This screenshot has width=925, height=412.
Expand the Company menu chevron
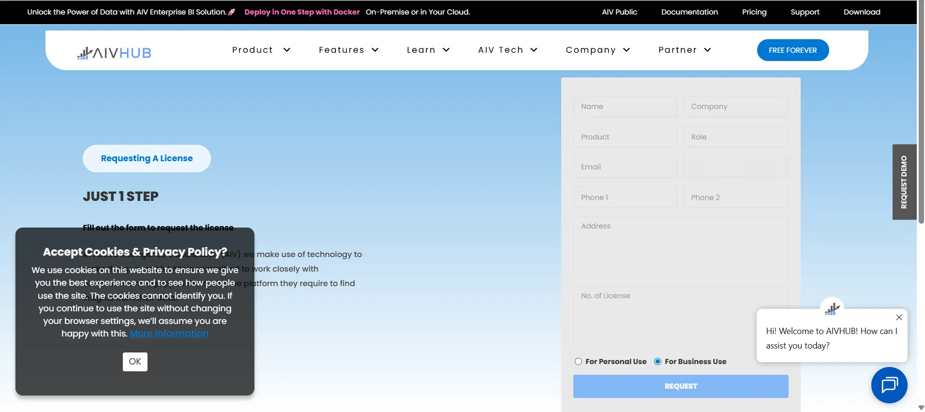627,50
